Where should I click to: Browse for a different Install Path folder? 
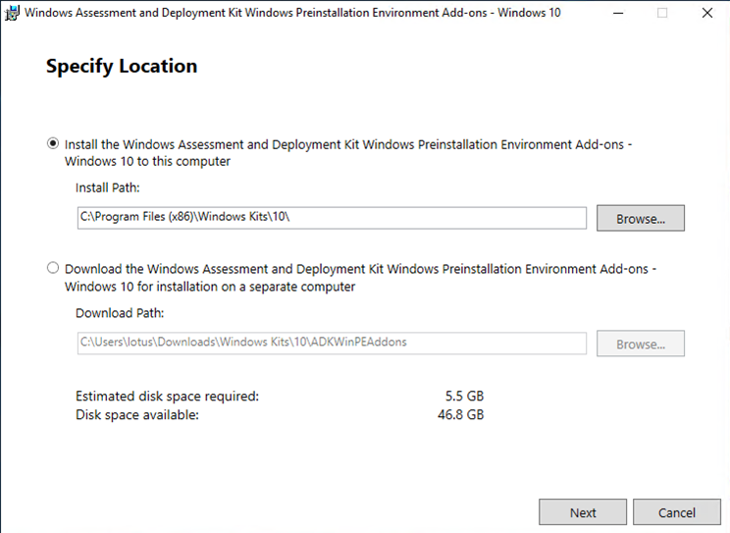tap(640, 218)
